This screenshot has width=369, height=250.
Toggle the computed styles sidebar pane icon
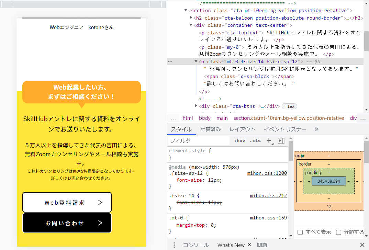[x=281, y=141]
